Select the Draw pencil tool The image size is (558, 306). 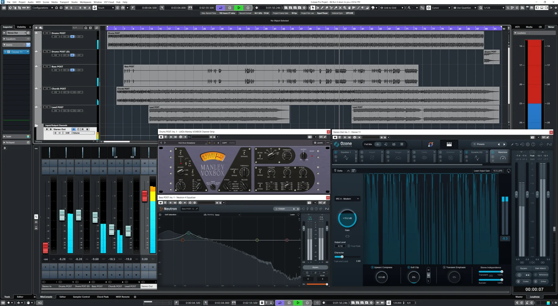[x=322, y=8]
